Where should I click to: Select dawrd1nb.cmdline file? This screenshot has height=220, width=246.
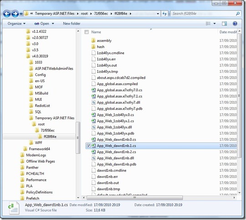coord(112,170)
